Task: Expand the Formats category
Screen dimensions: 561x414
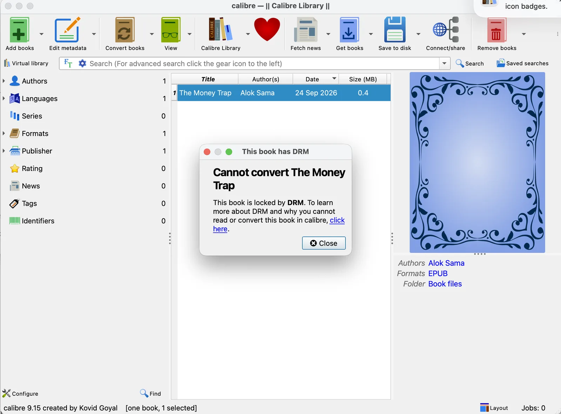Action: tap(4, 134)
